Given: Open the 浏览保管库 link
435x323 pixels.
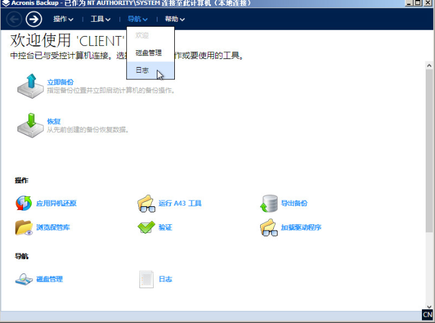Looking at the screenshot, I should (53, 227).
